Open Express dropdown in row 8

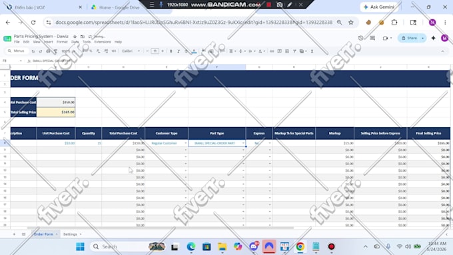tap(270, 143)
